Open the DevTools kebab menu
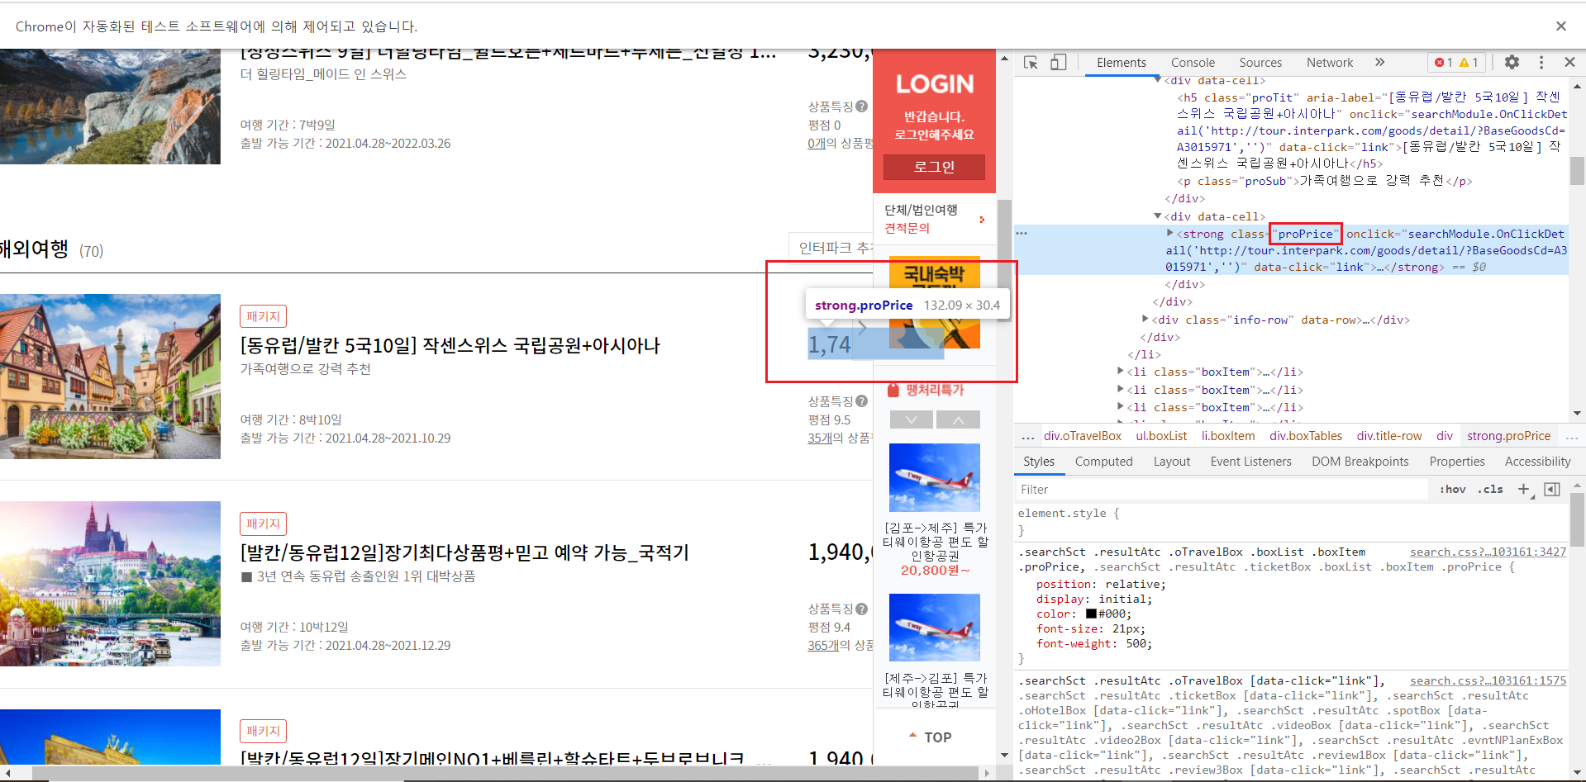Screen dimensions: 1586x782 coord(1541,62)
